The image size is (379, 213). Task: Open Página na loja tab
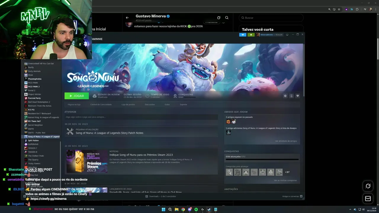pyautogui.click(x=74, y=104)
